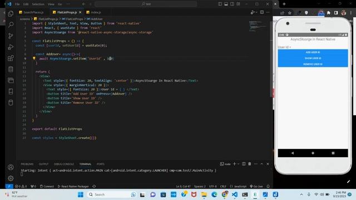Click the browser bookmark star icon
This screenshot has width=356, height=200.
pos(290,13)
